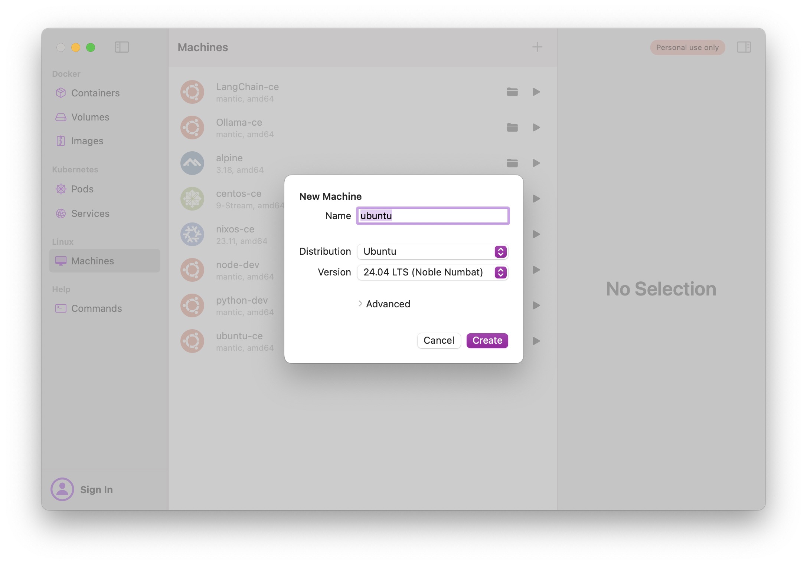Expand the Advanced section

tap(385, 304)
